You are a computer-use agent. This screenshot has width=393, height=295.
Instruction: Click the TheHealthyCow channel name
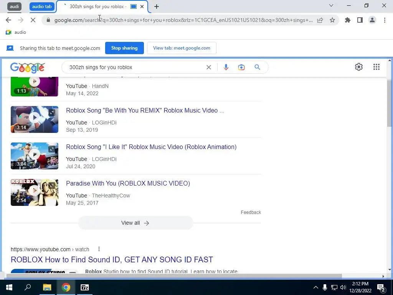coord(111,196)
